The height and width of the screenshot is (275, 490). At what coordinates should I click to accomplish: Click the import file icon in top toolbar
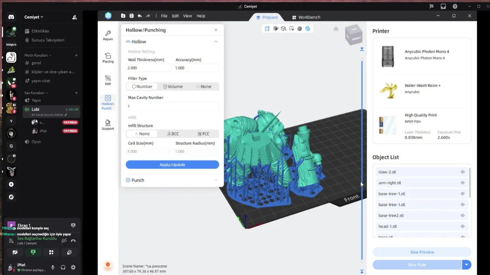123,16
